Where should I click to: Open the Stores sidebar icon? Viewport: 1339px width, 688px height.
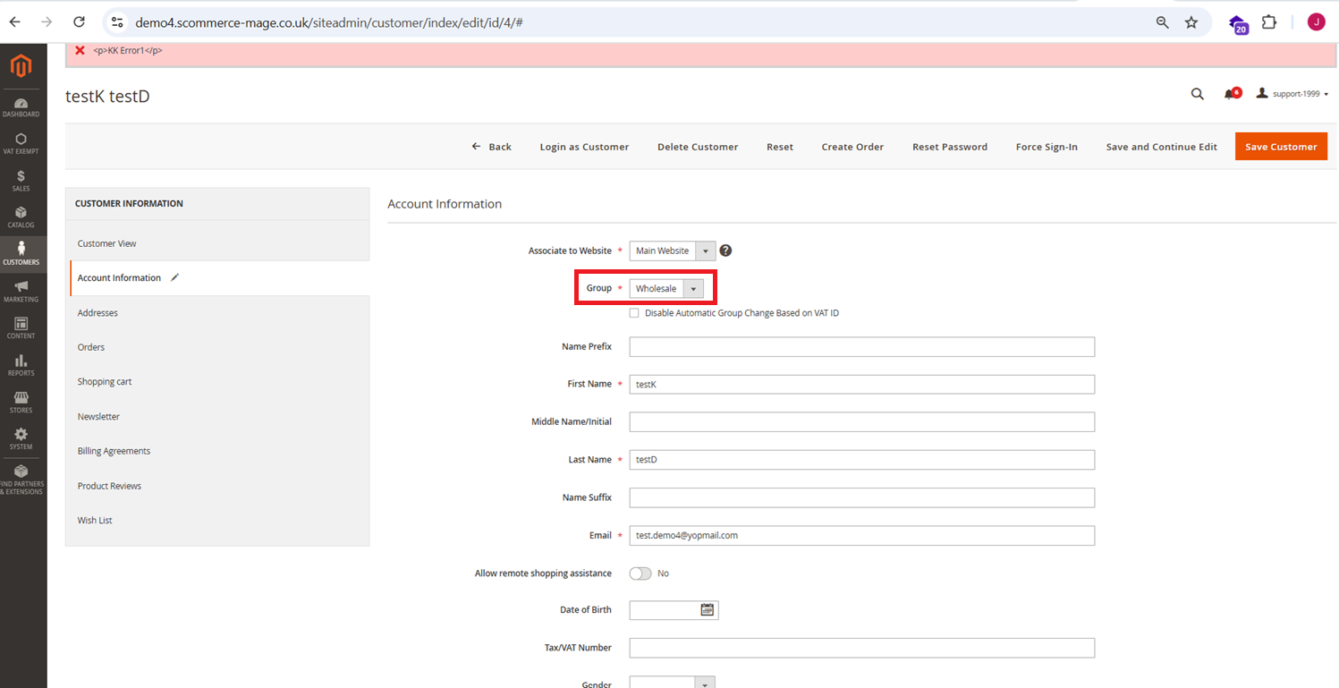pyautogui.click(x=21, y=401)
